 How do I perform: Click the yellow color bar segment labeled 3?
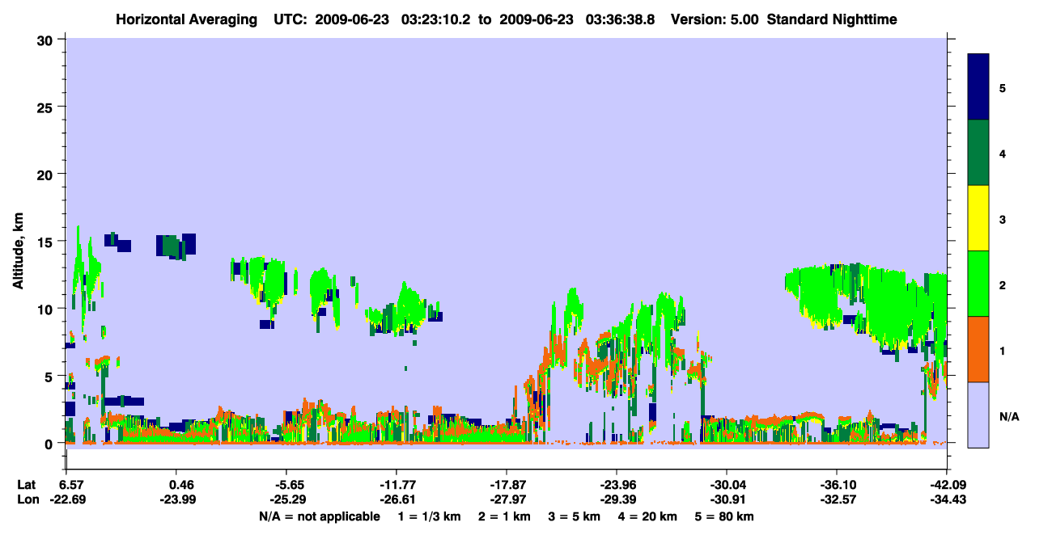pos(978,218)
